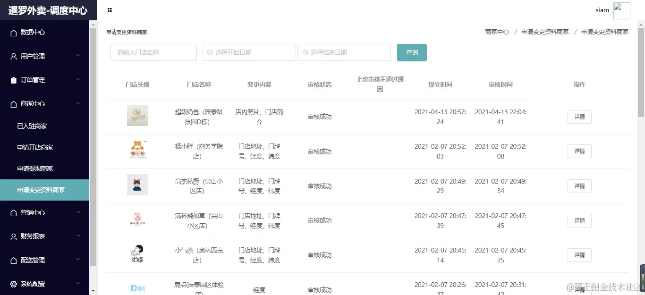Click the 商家中心 home icon

[13, 104]
